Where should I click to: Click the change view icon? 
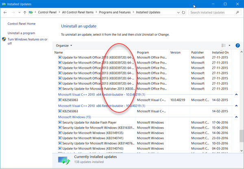(223, 45)
